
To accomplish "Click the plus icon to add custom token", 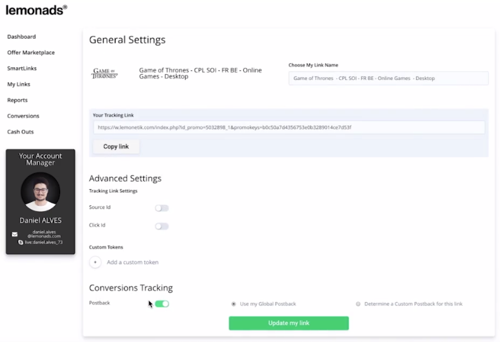I will [x=95, y=262].
